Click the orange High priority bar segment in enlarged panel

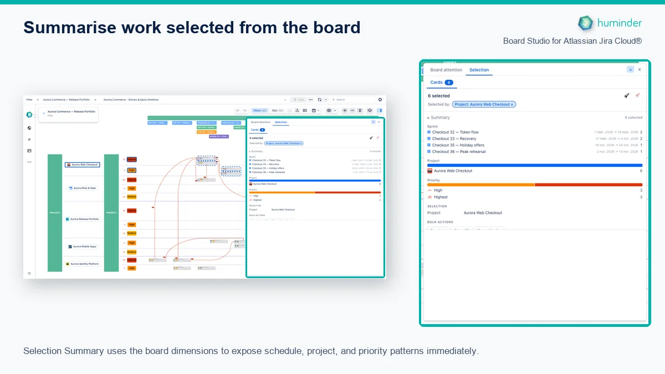coord(481,185)
